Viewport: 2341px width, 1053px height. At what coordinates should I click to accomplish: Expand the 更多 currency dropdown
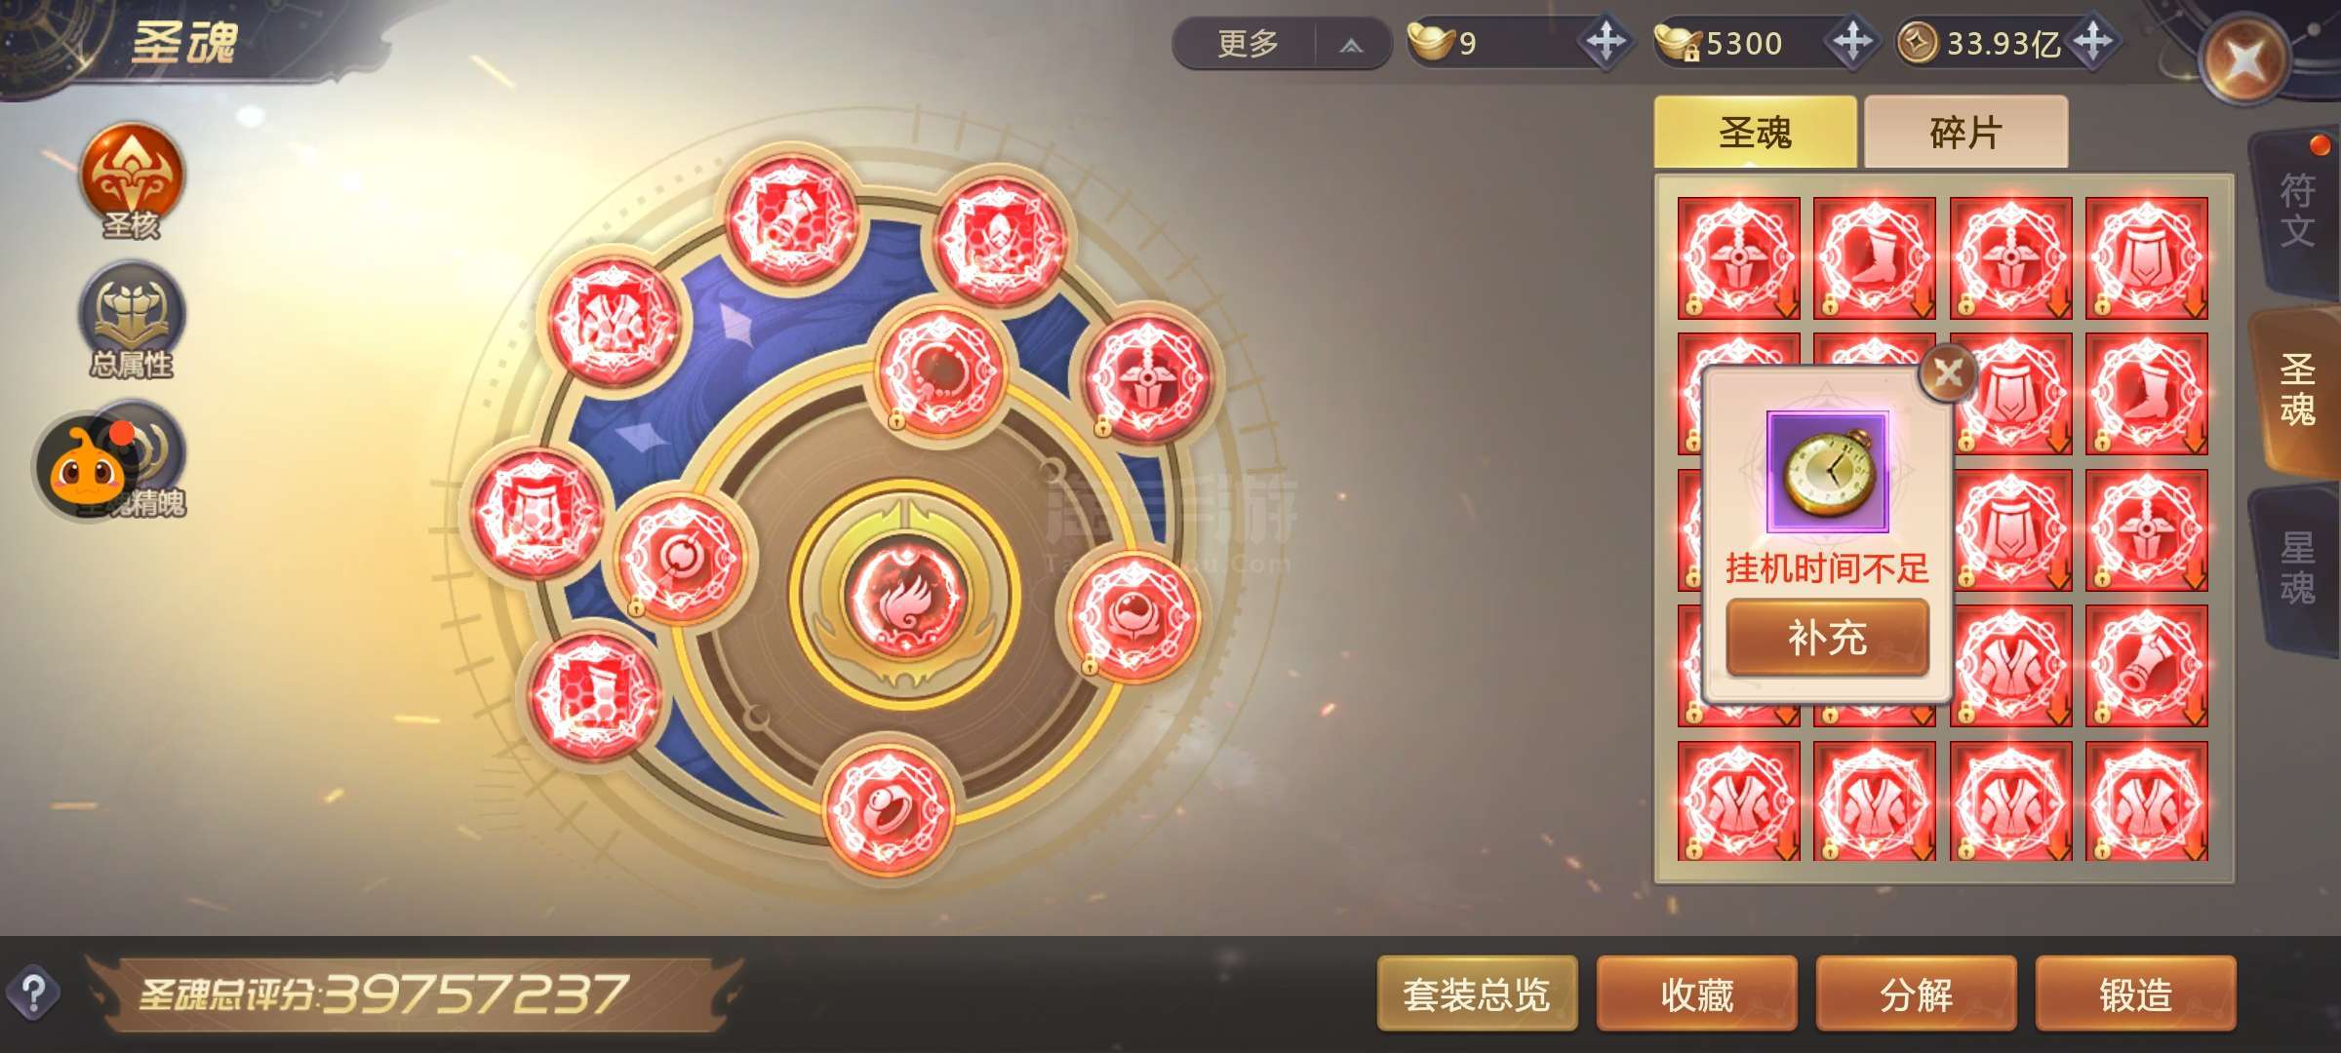1282,44
